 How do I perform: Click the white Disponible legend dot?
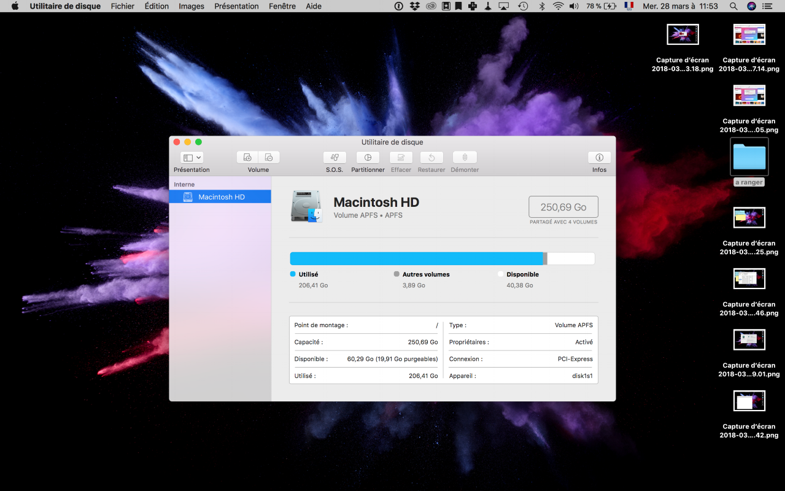501,274
